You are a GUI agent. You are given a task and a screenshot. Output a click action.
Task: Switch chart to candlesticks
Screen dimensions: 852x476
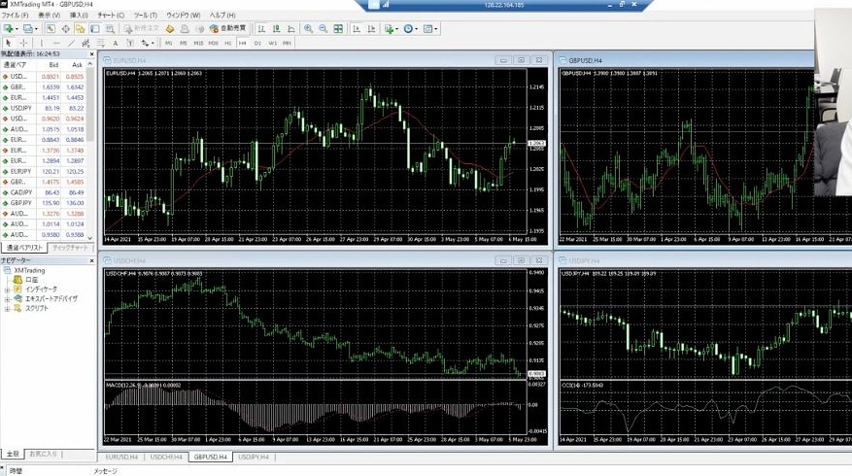(276, 28)
